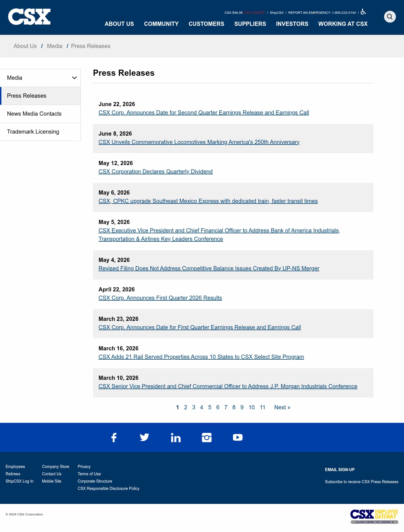Screen dimensions: 404x532
Task: Go to page 4 of press releases
Action: point(201,407)
